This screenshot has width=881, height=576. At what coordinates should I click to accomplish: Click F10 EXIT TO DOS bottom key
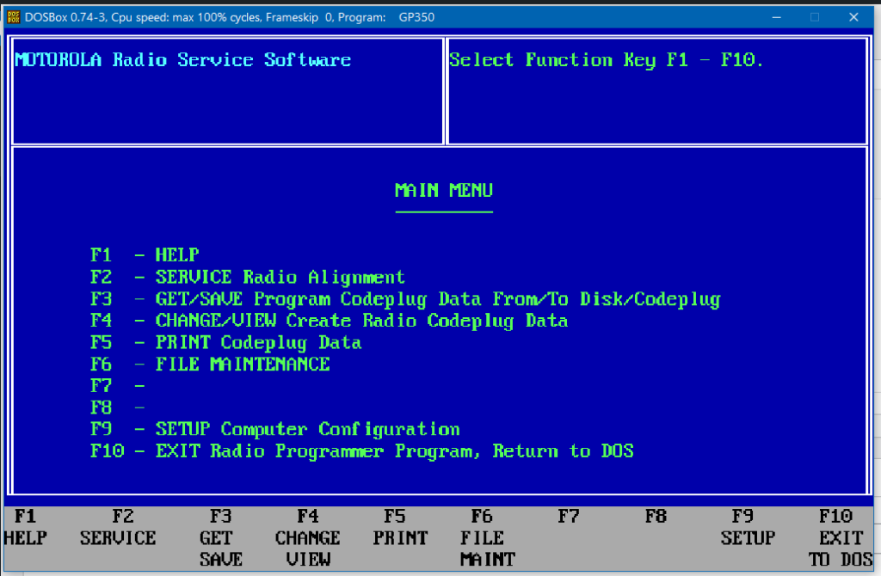tap(841, 538)
